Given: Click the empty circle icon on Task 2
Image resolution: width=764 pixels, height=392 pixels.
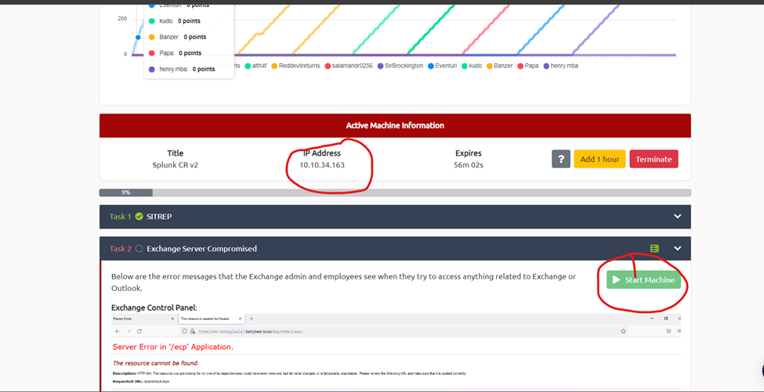Looking at the screenshot, I should 139,249.
